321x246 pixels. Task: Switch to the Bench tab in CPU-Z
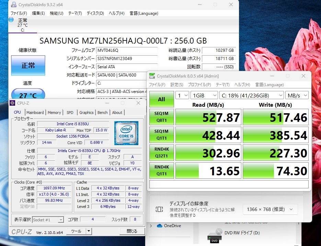tap(102, 112)
